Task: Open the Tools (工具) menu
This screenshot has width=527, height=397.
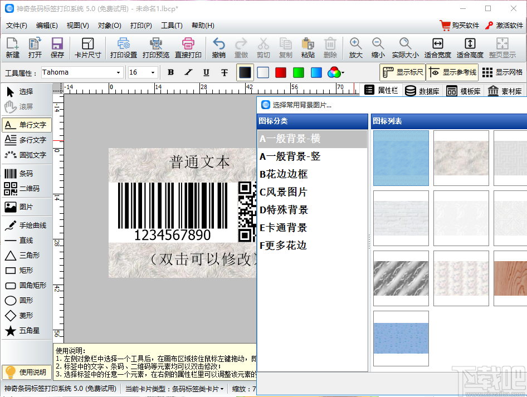Action: (x=172, y=25)
